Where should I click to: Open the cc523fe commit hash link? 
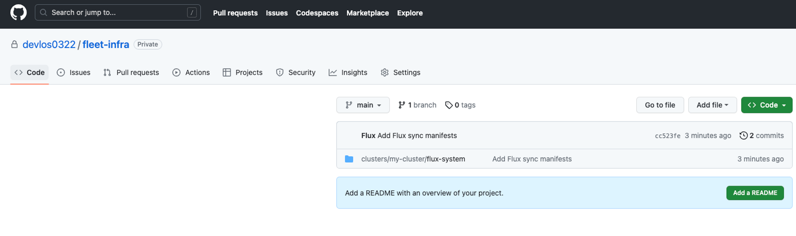pos(667,136)
